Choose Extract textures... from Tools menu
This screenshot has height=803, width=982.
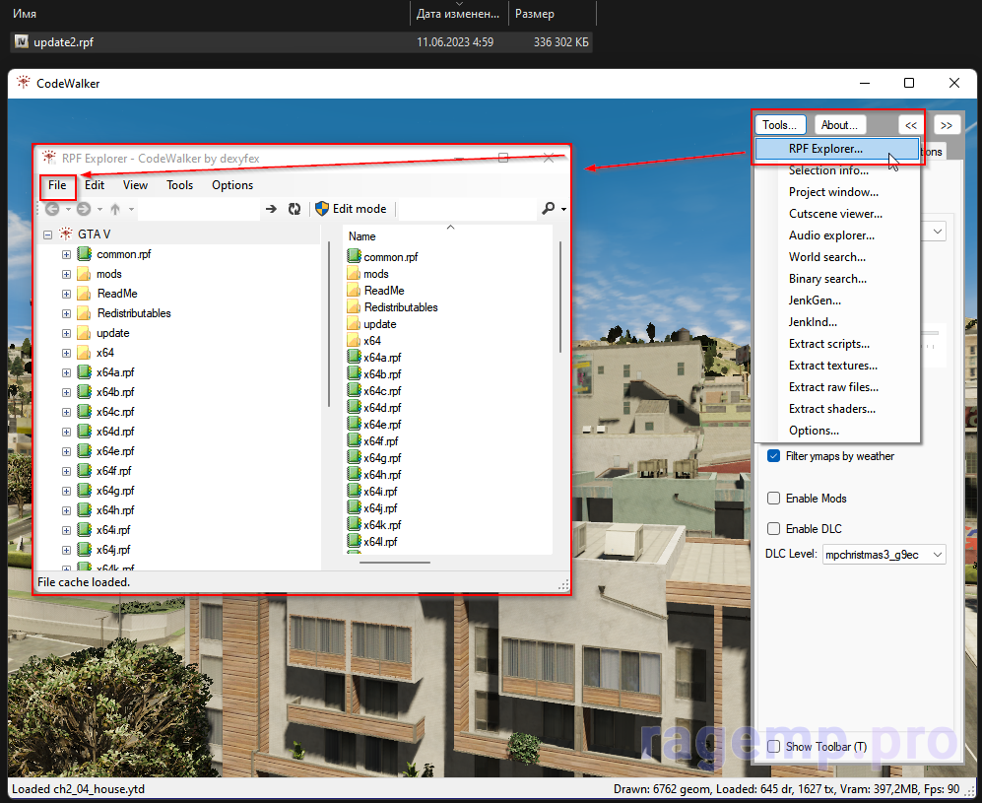832,366
